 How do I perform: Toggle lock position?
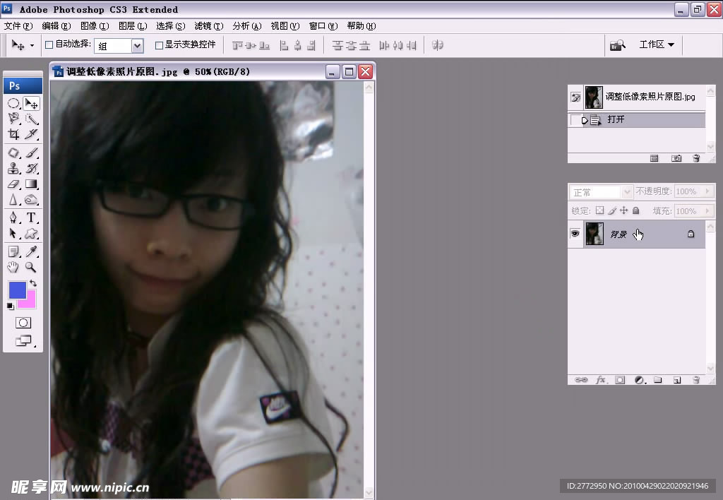tap(624, 210)
